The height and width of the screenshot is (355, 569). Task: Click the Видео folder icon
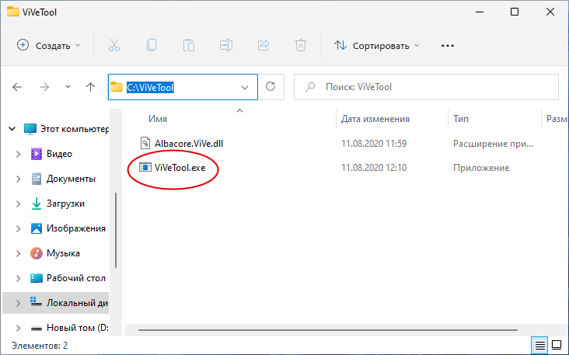37,154
